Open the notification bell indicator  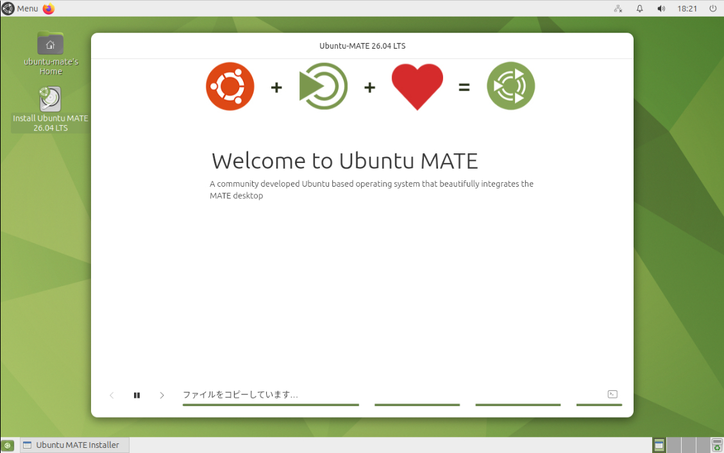pyautogui.click(x=639, y=8)
